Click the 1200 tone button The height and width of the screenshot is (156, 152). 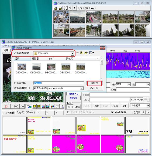(x=15, y=106)
